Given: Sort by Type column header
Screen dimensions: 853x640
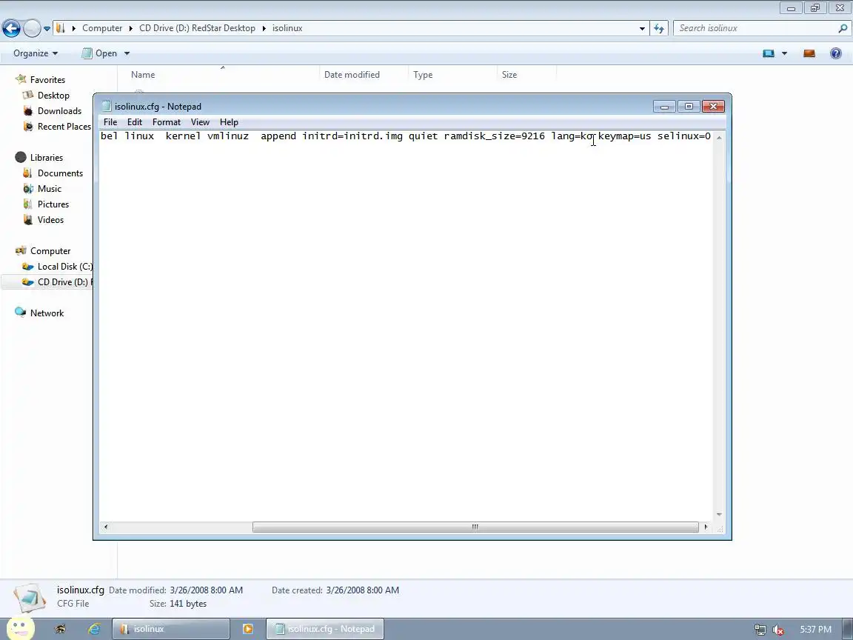Looking at the screenshot, I should point(452,75).
